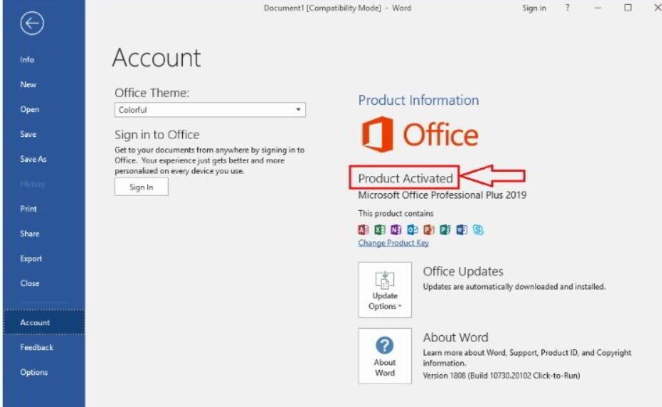This screenshot has width=662, height=407.
Task: Select Save in the backstage menu
Action: coord(28,135)
